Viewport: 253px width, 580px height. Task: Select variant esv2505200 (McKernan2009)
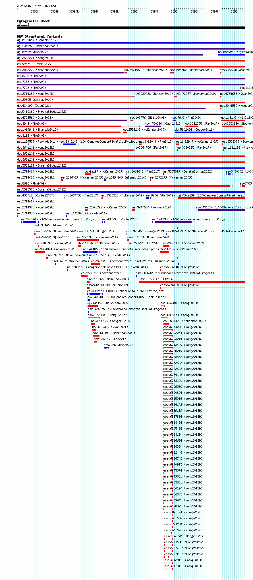pos(38,70)
